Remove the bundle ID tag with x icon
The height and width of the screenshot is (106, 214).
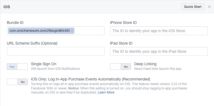[72, 31]
